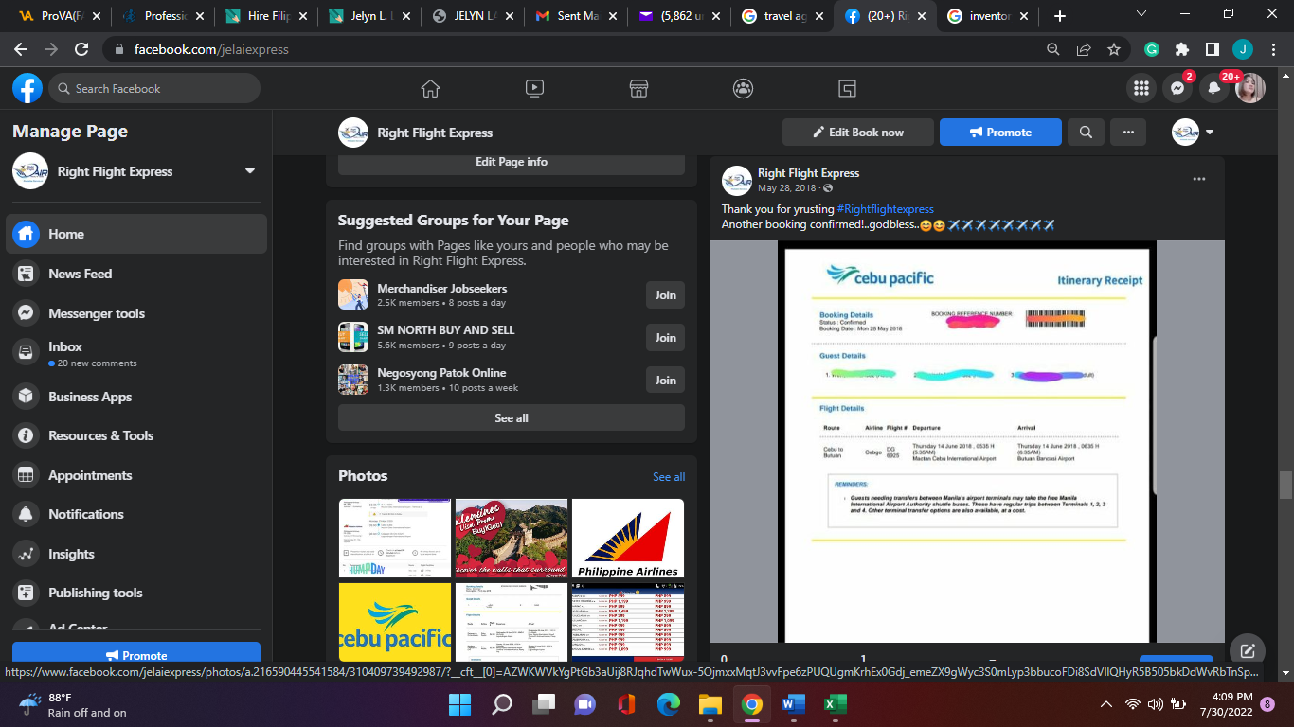Image resolution: width=1294 pixels, height=727 pixels.
Task: Open weather widget on taskbar
Action: coord(73,704)
